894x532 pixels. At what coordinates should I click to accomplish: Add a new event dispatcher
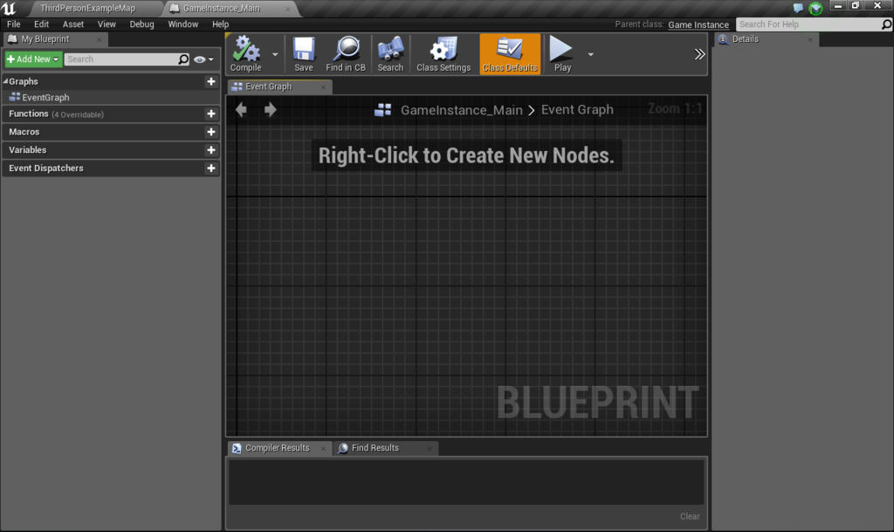pyautogui.click(x=211, y=169)
